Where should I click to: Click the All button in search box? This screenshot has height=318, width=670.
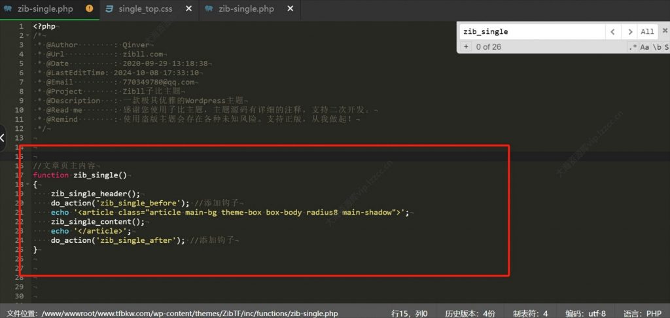point(647,31)
